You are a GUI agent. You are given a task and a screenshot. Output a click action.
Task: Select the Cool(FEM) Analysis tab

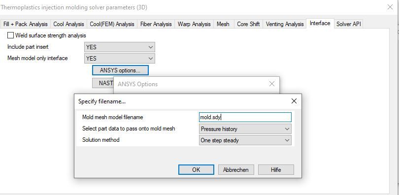click(x=112, y=24)
